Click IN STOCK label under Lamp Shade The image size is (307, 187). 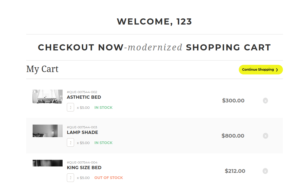[x=103, y=143]
